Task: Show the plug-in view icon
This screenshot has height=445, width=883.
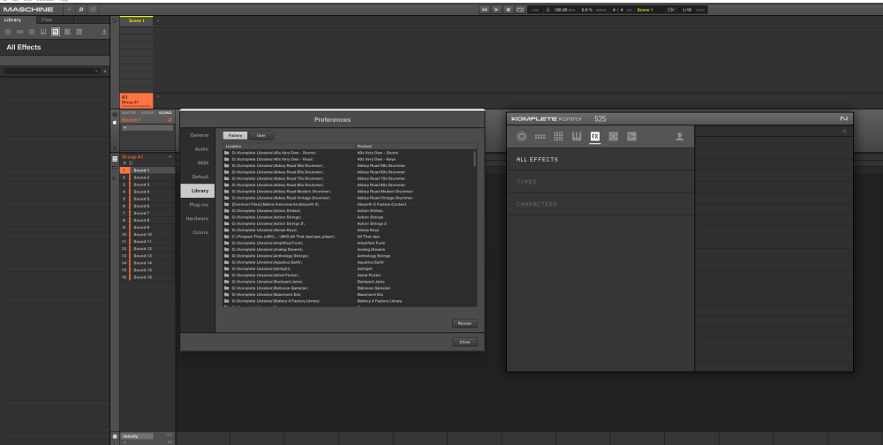Action: coord(115,122)
